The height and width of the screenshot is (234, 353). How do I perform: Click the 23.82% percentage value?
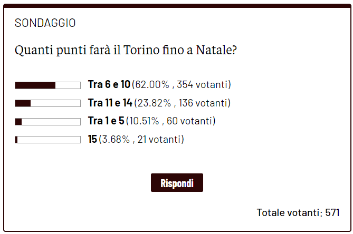pyautogui.click(x=155, y=103)
